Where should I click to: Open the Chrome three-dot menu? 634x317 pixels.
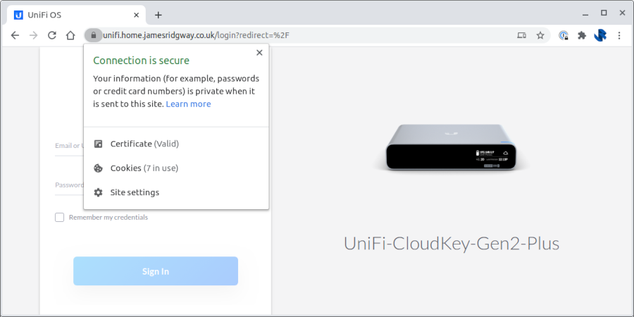click(x=619, y=35)
